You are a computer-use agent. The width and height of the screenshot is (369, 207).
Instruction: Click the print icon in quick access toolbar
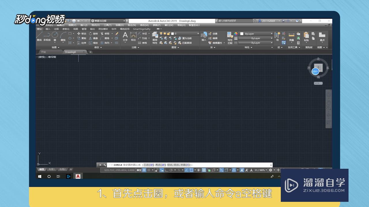74,21
